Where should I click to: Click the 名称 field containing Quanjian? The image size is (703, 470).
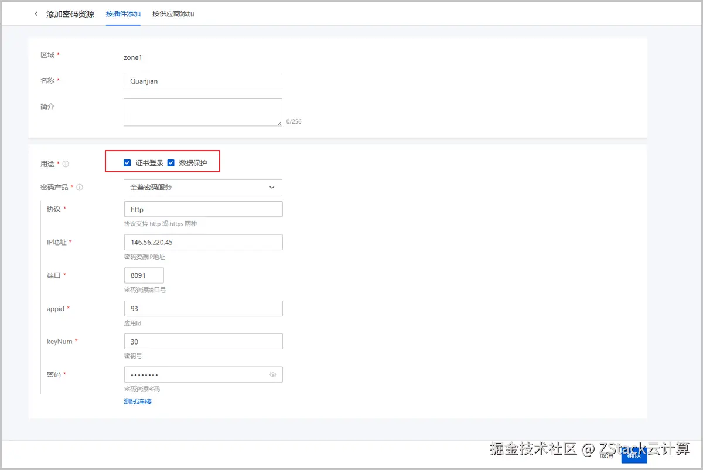[x=202, y=80]
